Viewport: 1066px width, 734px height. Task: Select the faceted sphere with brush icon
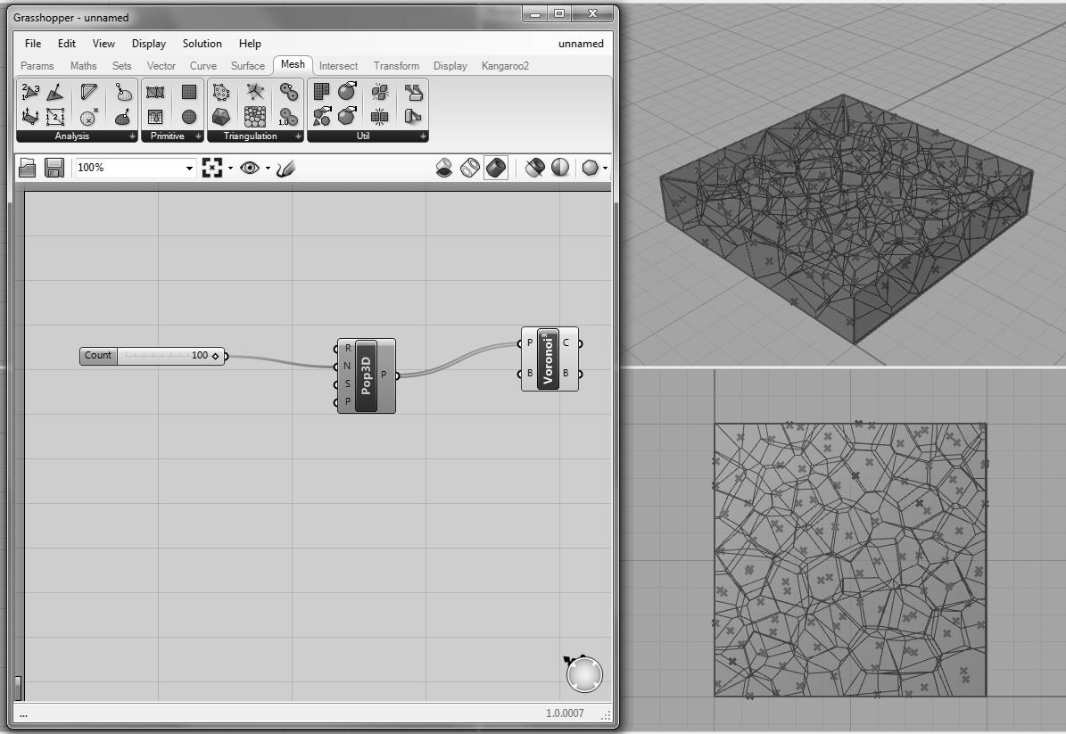click(347, 117)
